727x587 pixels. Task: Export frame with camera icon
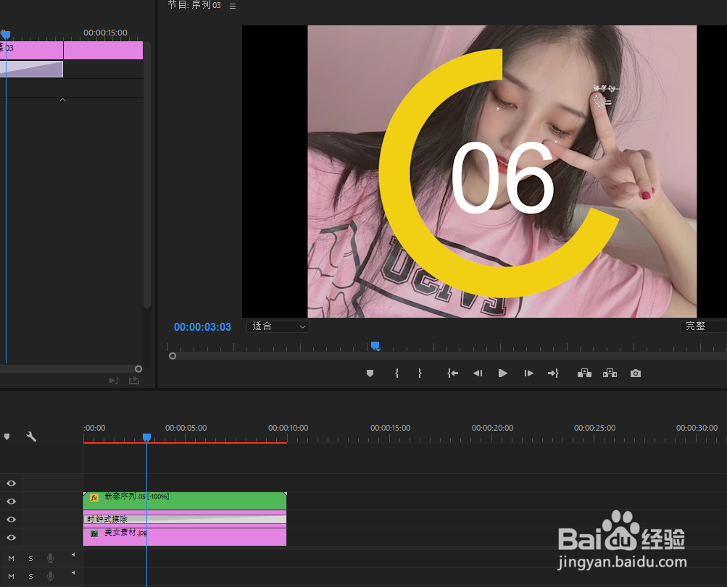[636, 373]
